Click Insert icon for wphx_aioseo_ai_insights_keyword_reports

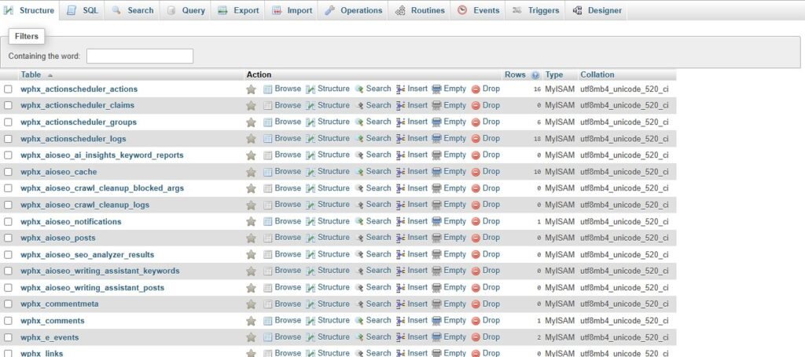[401, 155]
